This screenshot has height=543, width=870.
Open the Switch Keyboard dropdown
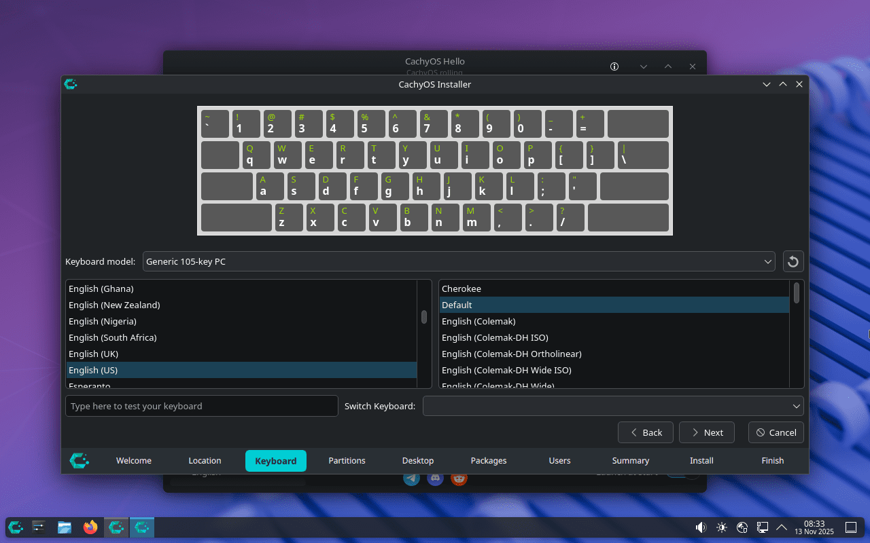coord(612,405)
